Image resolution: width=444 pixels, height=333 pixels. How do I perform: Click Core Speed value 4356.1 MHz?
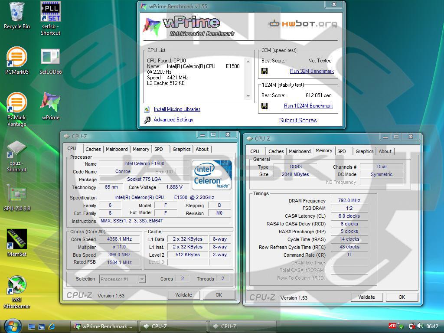pyautogui.click(x=119, y=239)
